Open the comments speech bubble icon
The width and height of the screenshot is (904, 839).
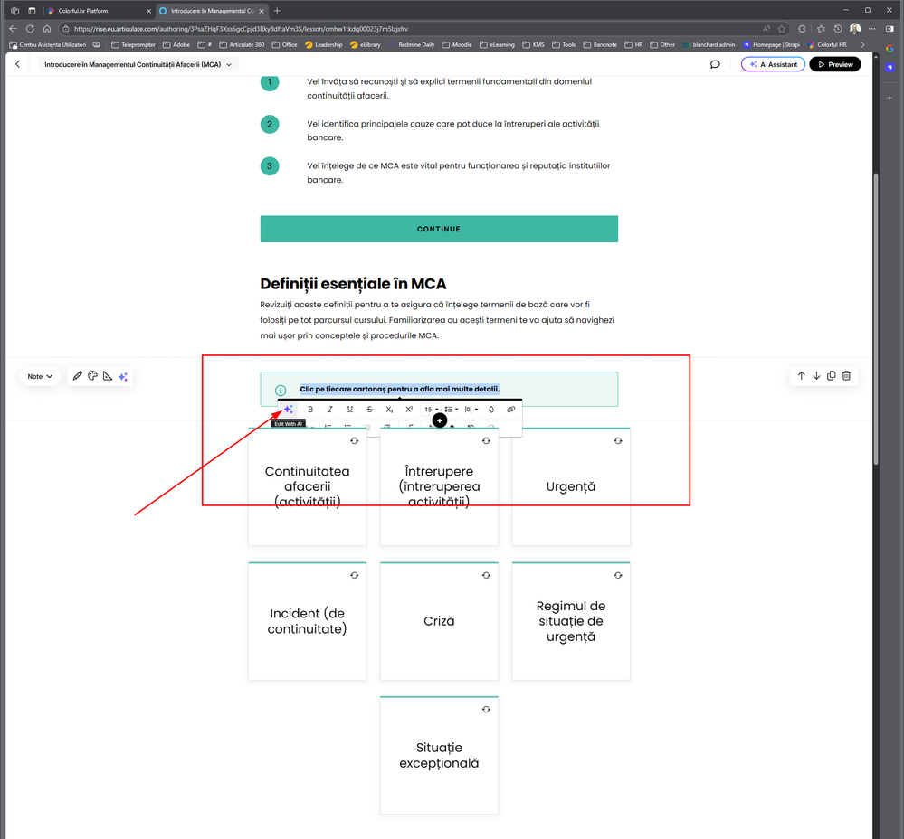[x=715, y=64]
